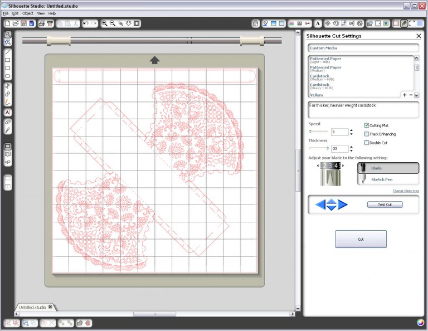
Task: Select the Pan hand tool in the top toolbar
Action: (129, 23)
